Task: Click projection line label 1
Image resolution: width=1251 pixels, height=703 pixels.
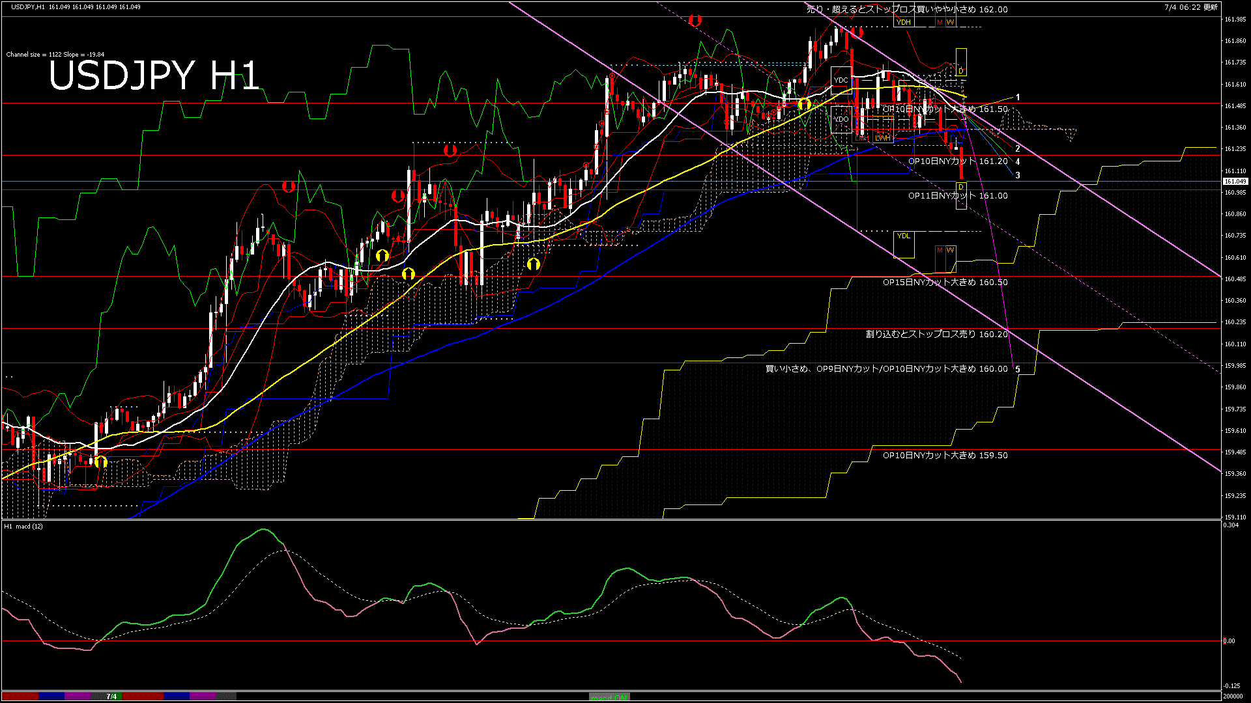Action: [x=1018, y=98]
